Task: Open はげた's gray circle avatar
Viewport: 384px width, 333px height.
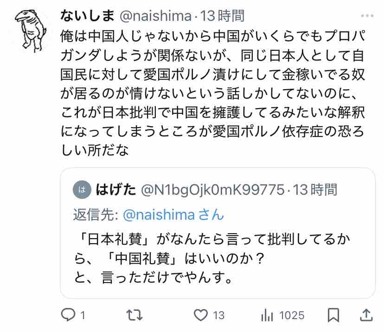Action: (82, 190)
